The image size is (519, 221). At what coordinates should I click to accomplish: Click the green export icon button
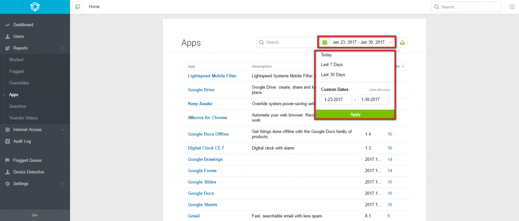tap(402, 42)
